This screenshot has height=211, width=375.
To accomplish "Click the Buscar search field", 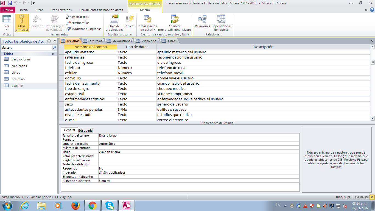I will click(x=27, y=48).
